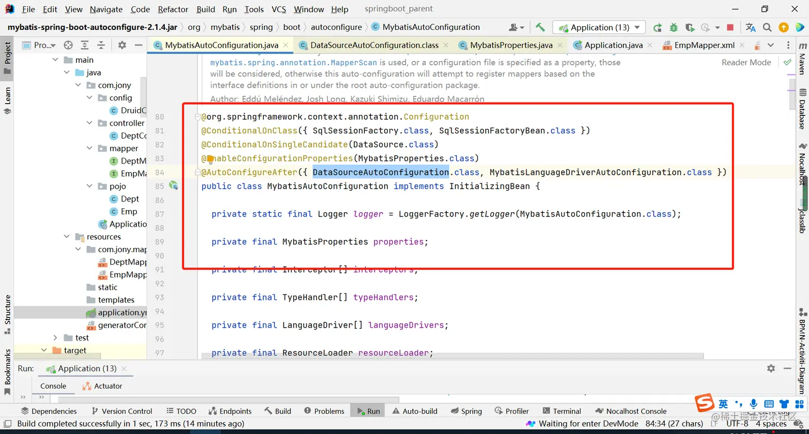Open the Actuator tab in Run panel

[102, 386]
